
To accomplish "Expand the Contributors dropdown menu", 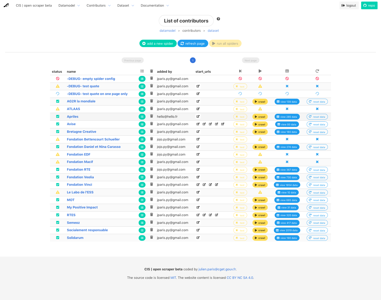I will click(x=98, y=6).
